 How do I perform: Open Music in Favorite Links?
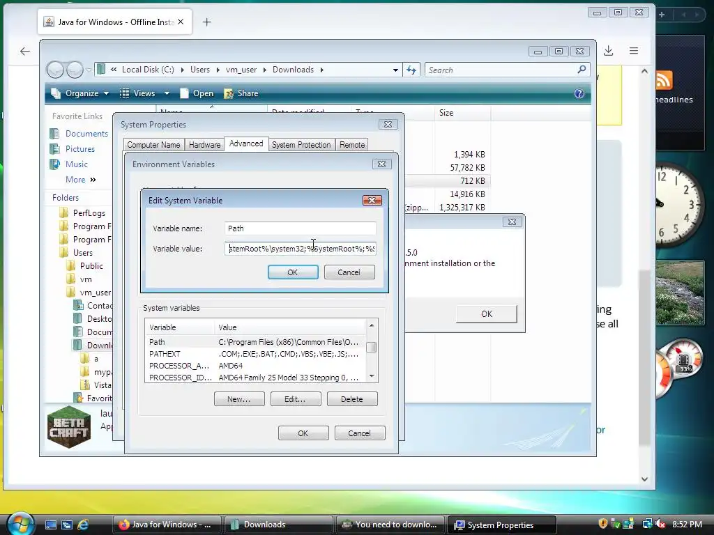pyautogui.click(x=76, y=164)
